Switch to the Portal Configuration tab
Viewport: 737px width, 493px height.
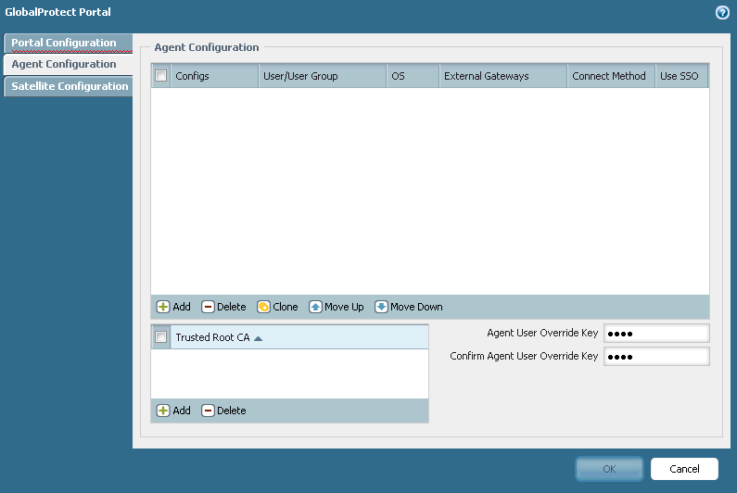pos(68,43)
